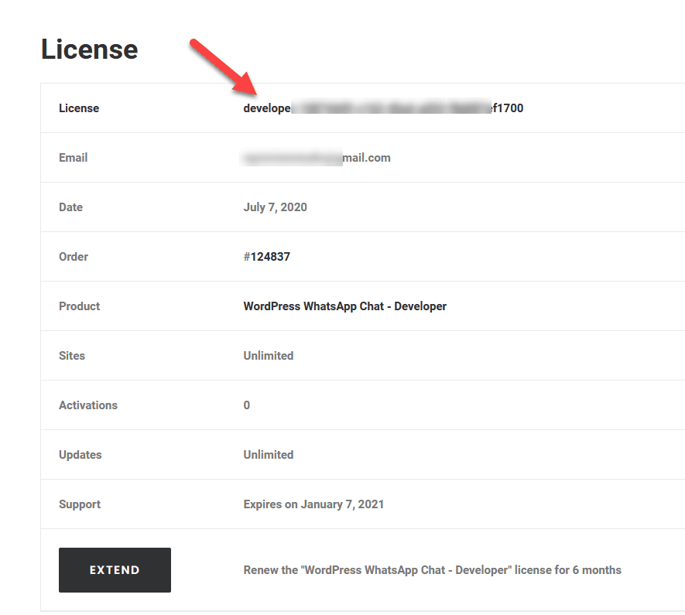The width and height of the screenshot is (685, 615).
Task: Click the 'Support' row label
Action: click(x=79, y=504)
